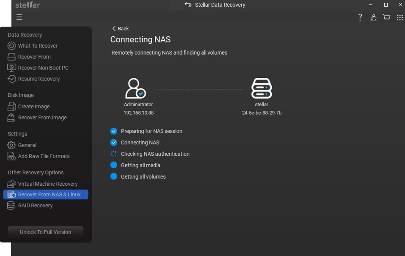
Task: Click the Preparing for NAS session checkmark
Action: coord(114,131)
